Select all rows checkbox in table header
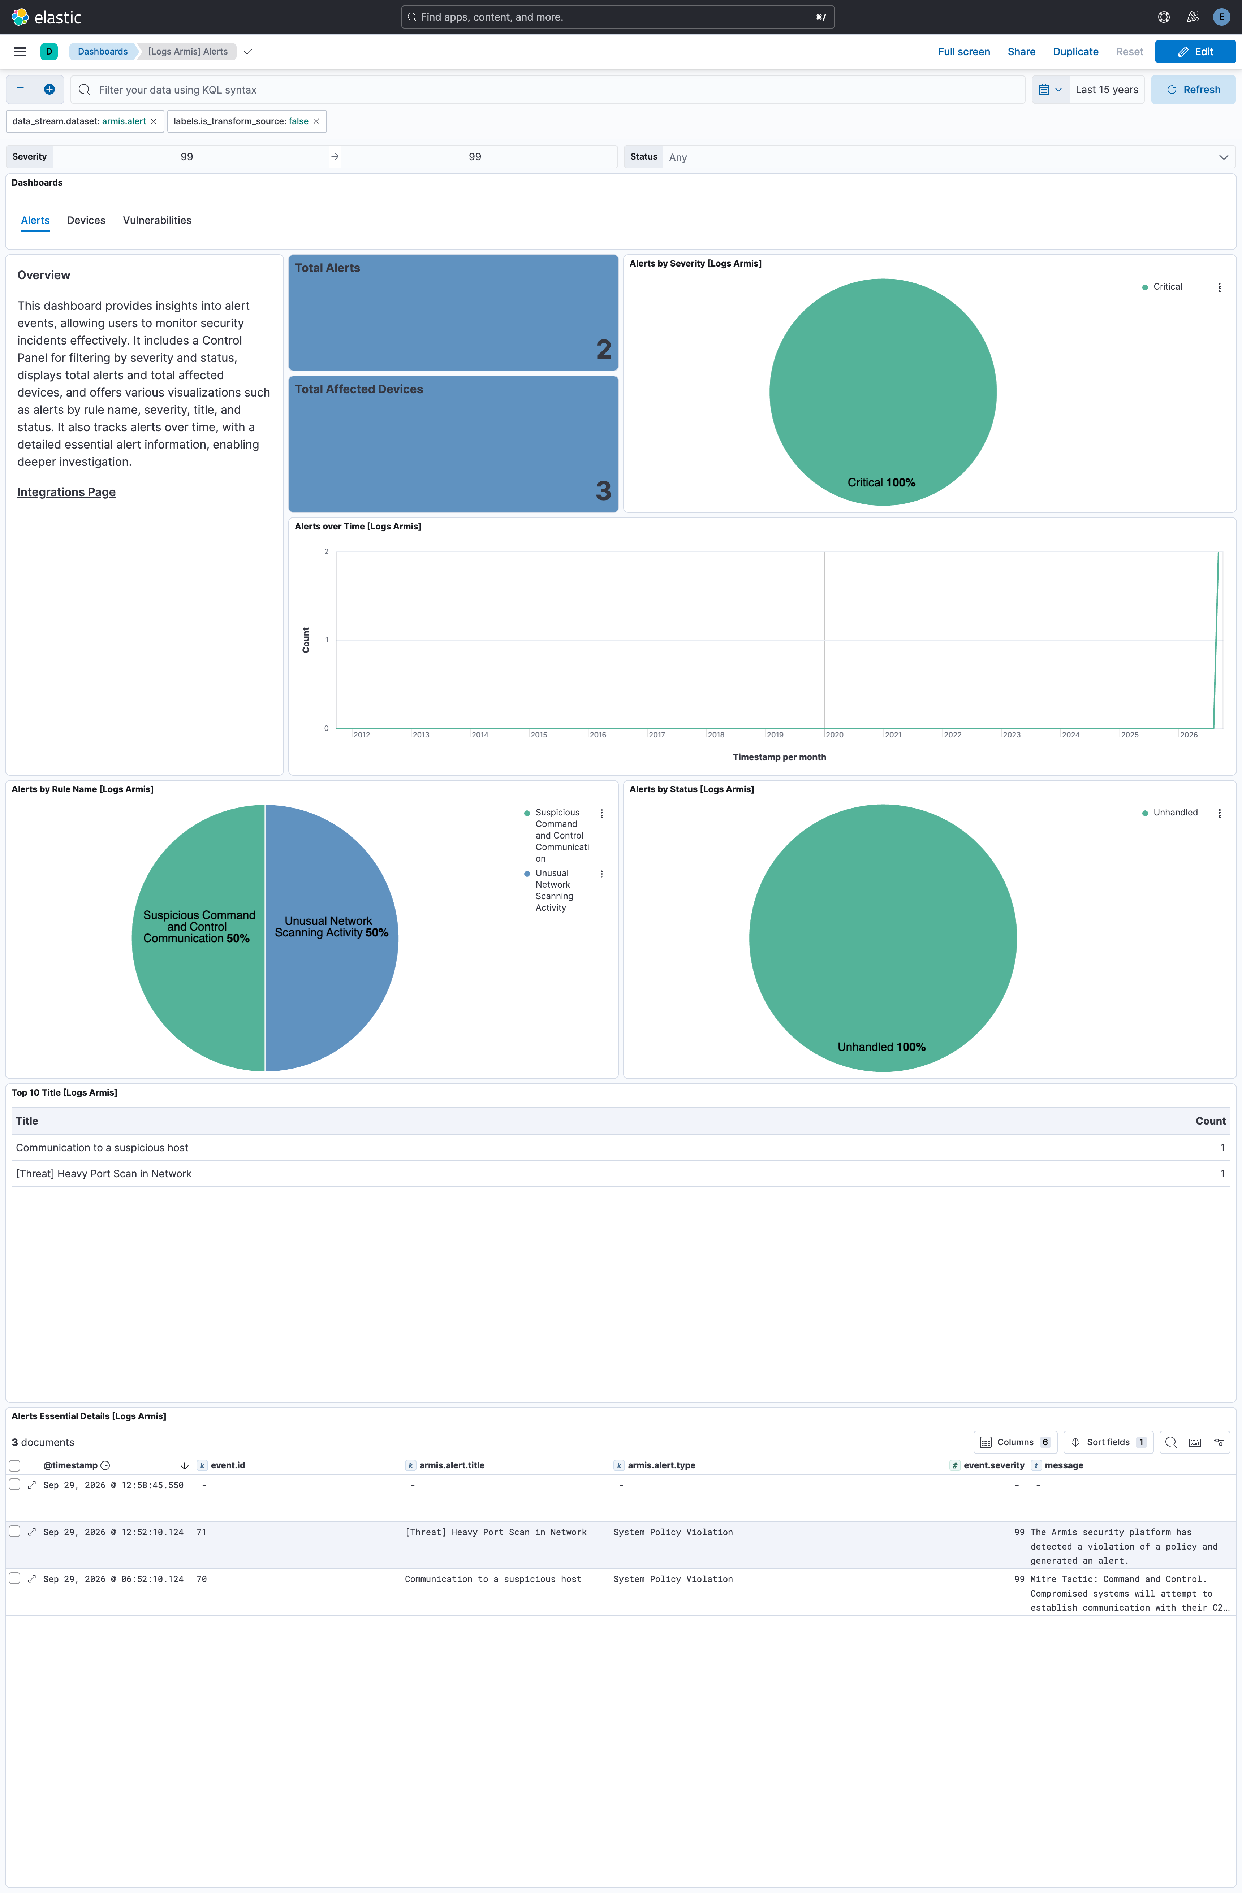This screenshot has width=1242, height=1893. 14,1465
